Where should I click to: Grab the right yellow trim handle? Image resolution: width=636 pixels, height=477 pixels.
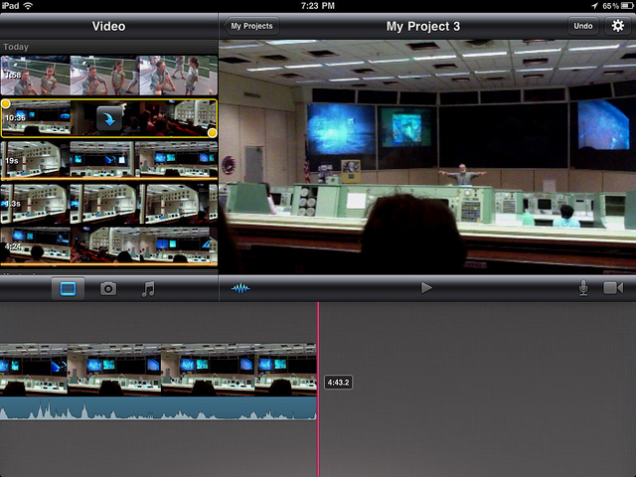(212, 133)
